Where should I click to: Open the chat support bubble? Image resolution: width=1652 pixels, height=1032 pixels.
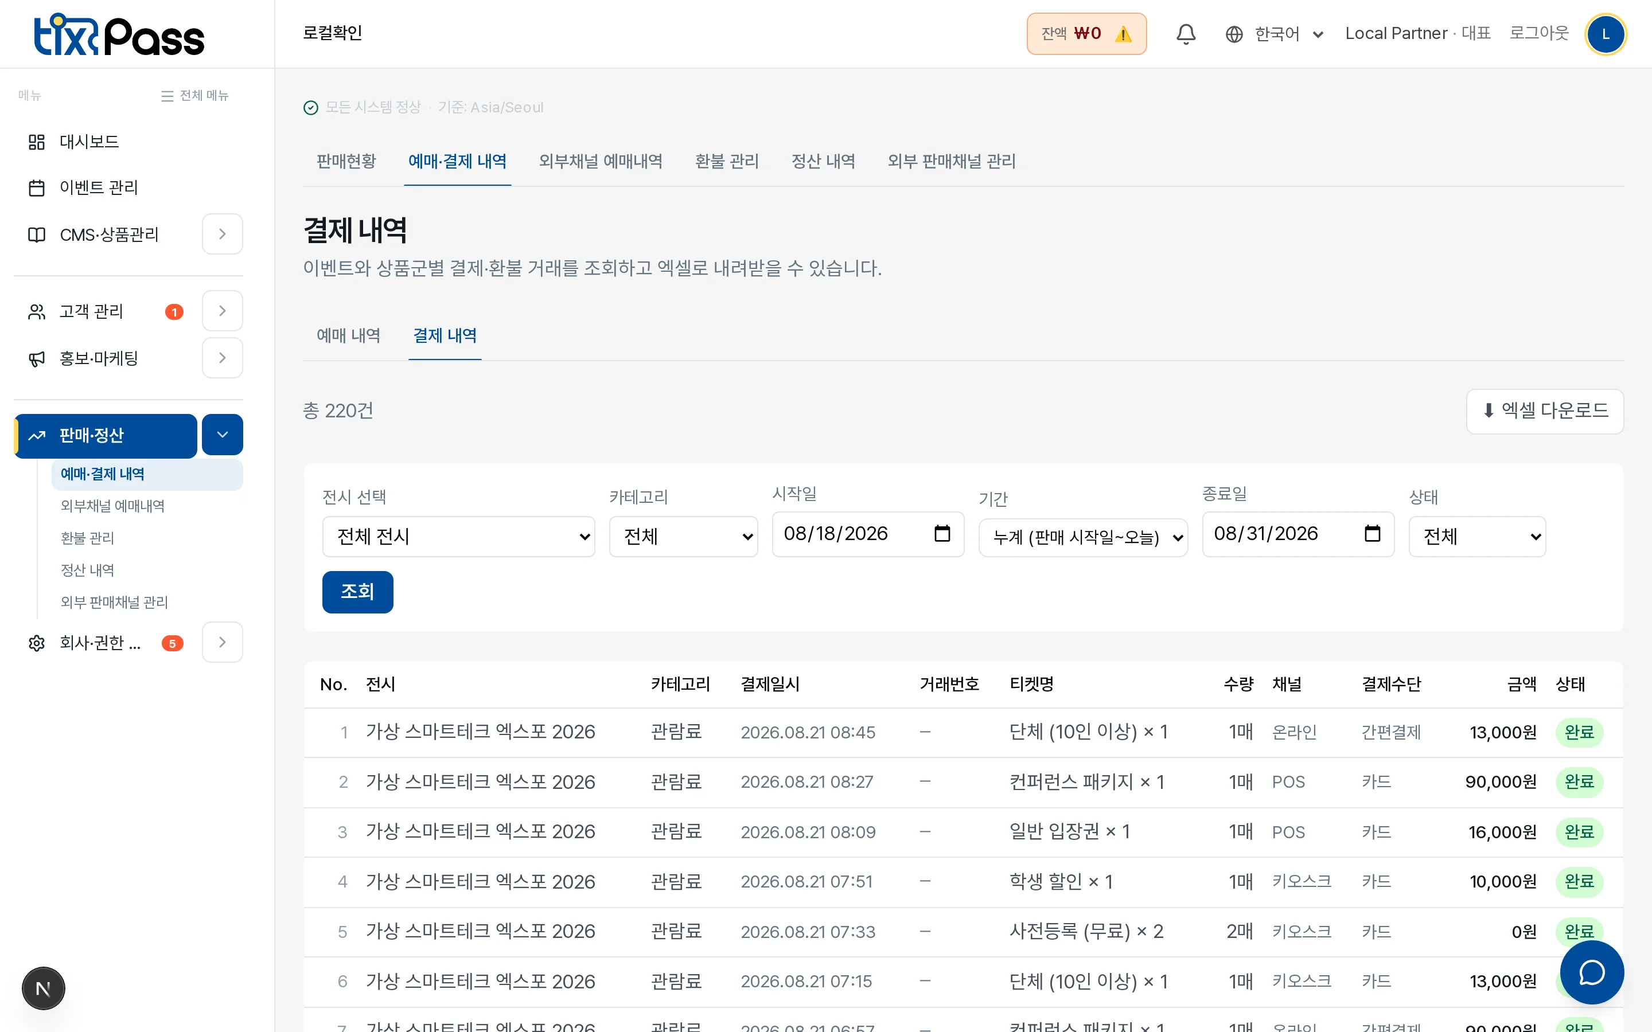1591,972
